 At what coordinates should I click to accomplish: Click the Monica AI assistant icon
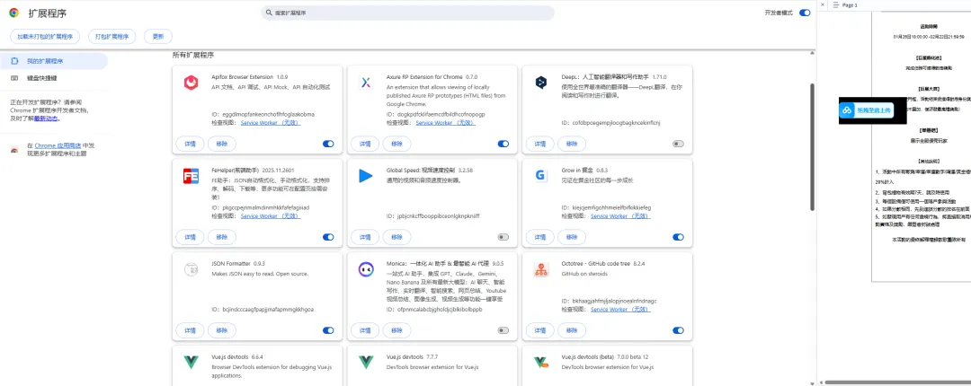click(366, 269)
